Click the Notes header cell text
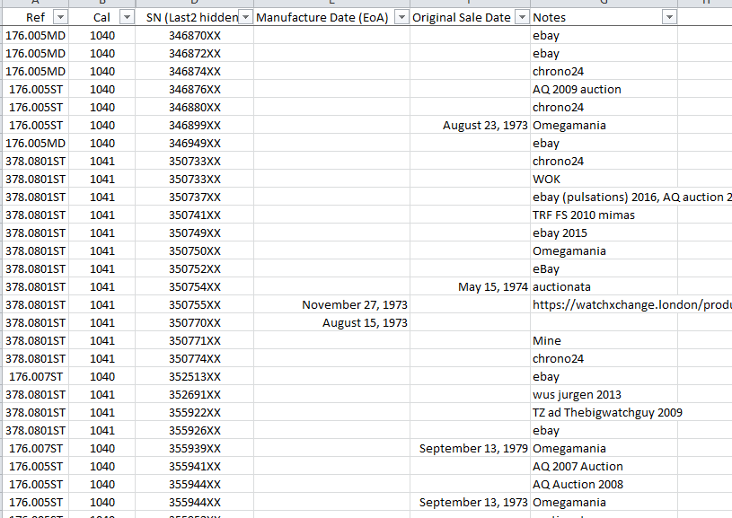The width and height of the screenshot is (732, 518). tap(550, 18)
